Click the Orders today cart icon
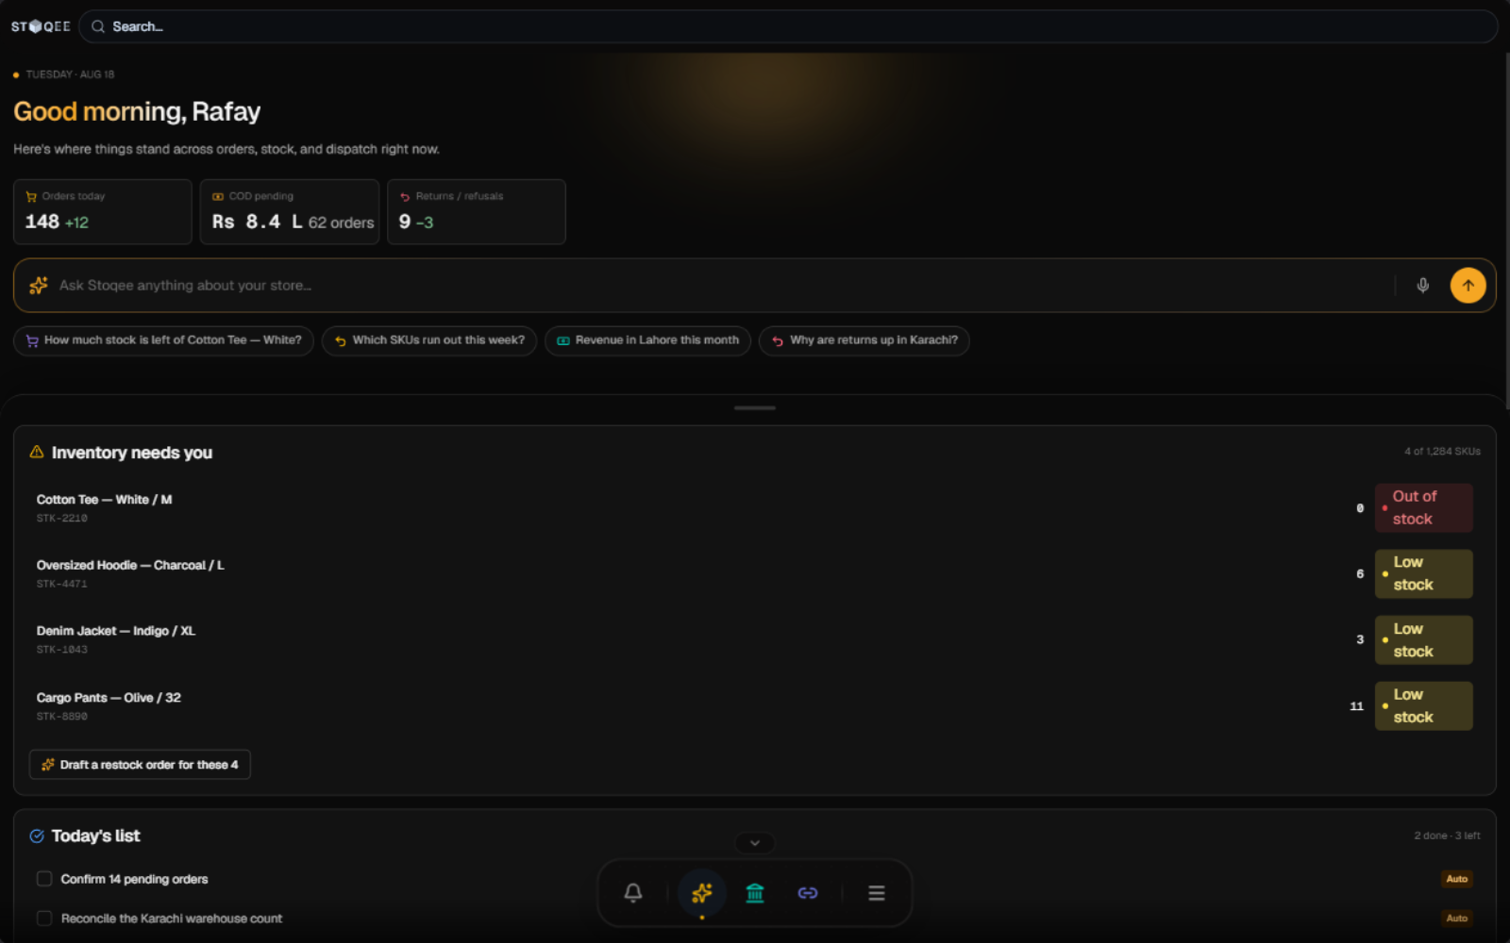Screen dimensions: 1510x943 pos(31,196)
